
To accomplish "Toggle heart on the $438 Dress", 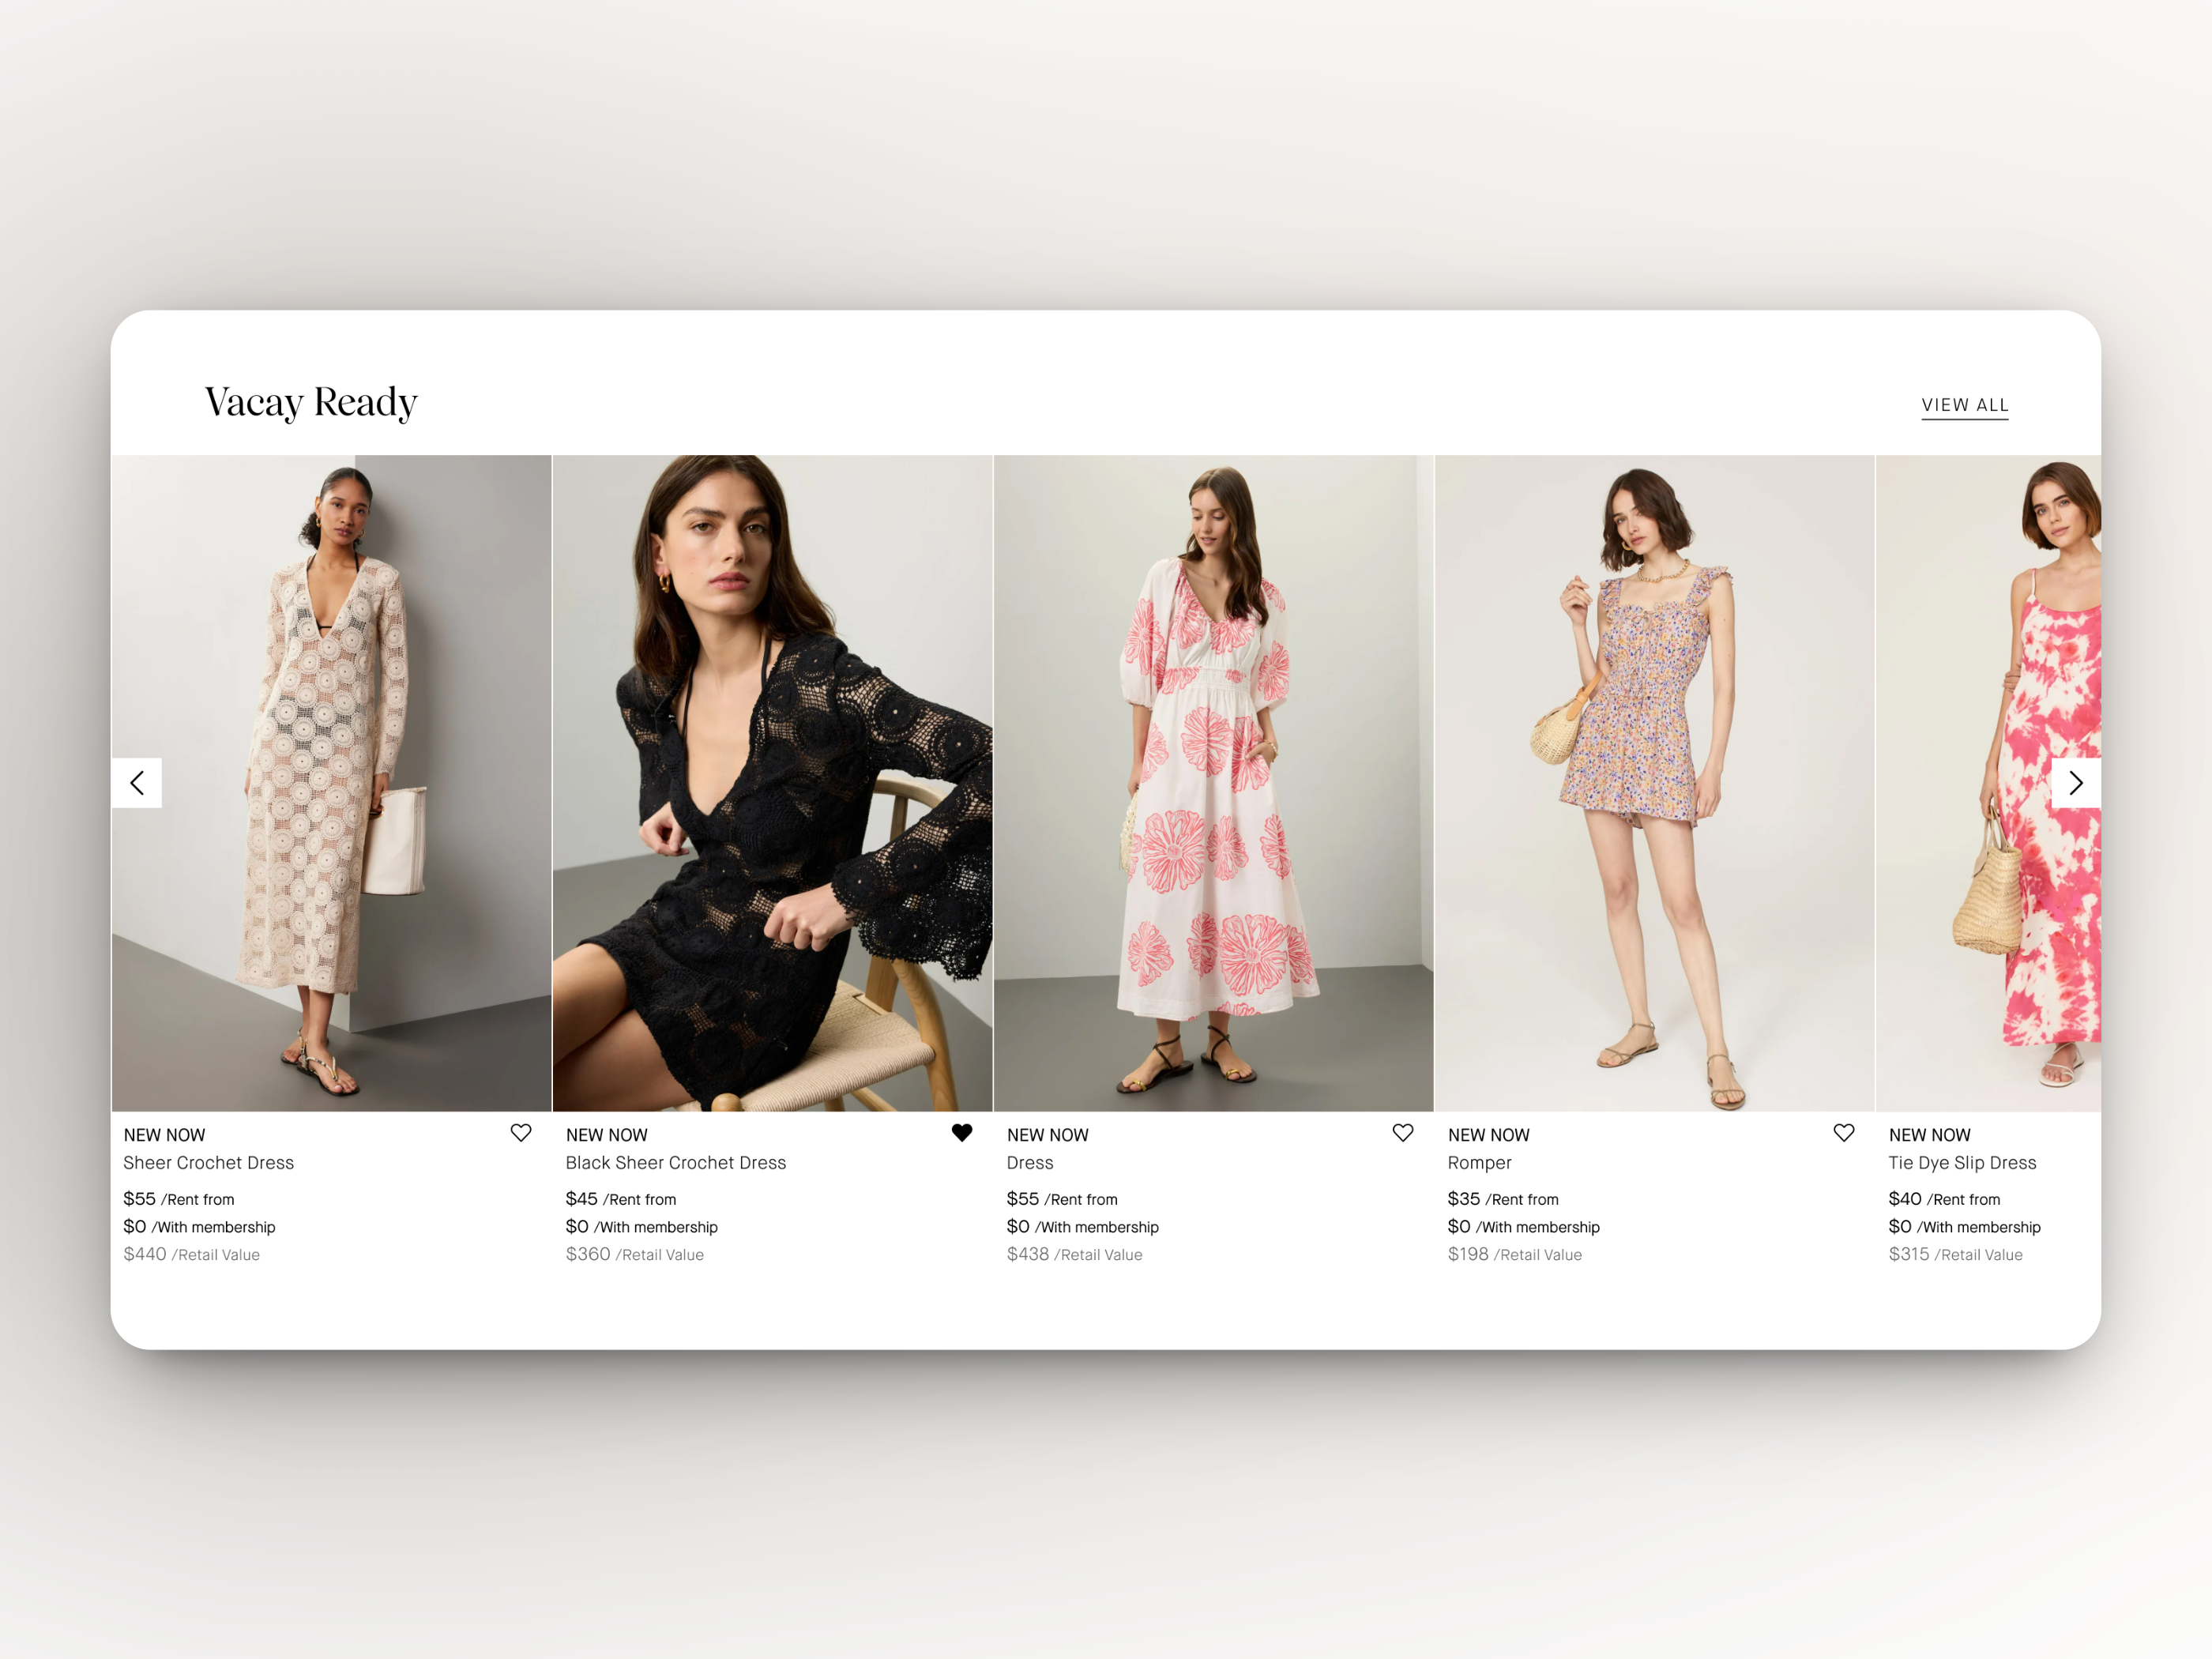I will coord(1403,1133).
